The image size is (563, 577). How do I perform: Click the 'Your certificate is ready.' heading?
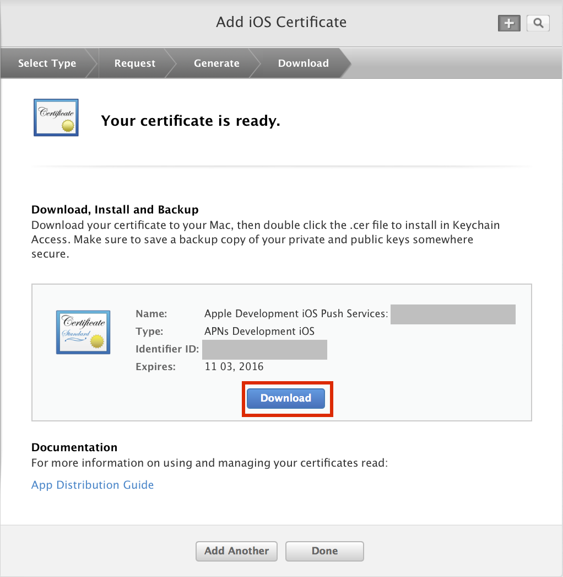point(191,121)
